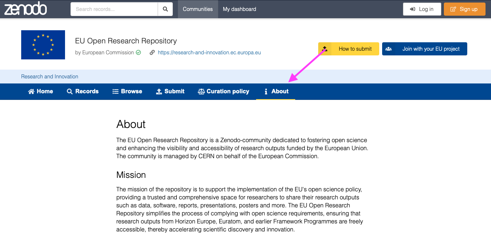
Task: Click the Research and Innovation breadcrumb link
Action: point(50,77)
